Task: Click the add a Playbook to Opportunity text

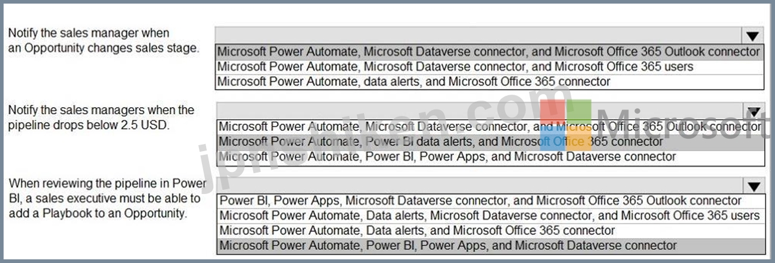Action: 107,198
